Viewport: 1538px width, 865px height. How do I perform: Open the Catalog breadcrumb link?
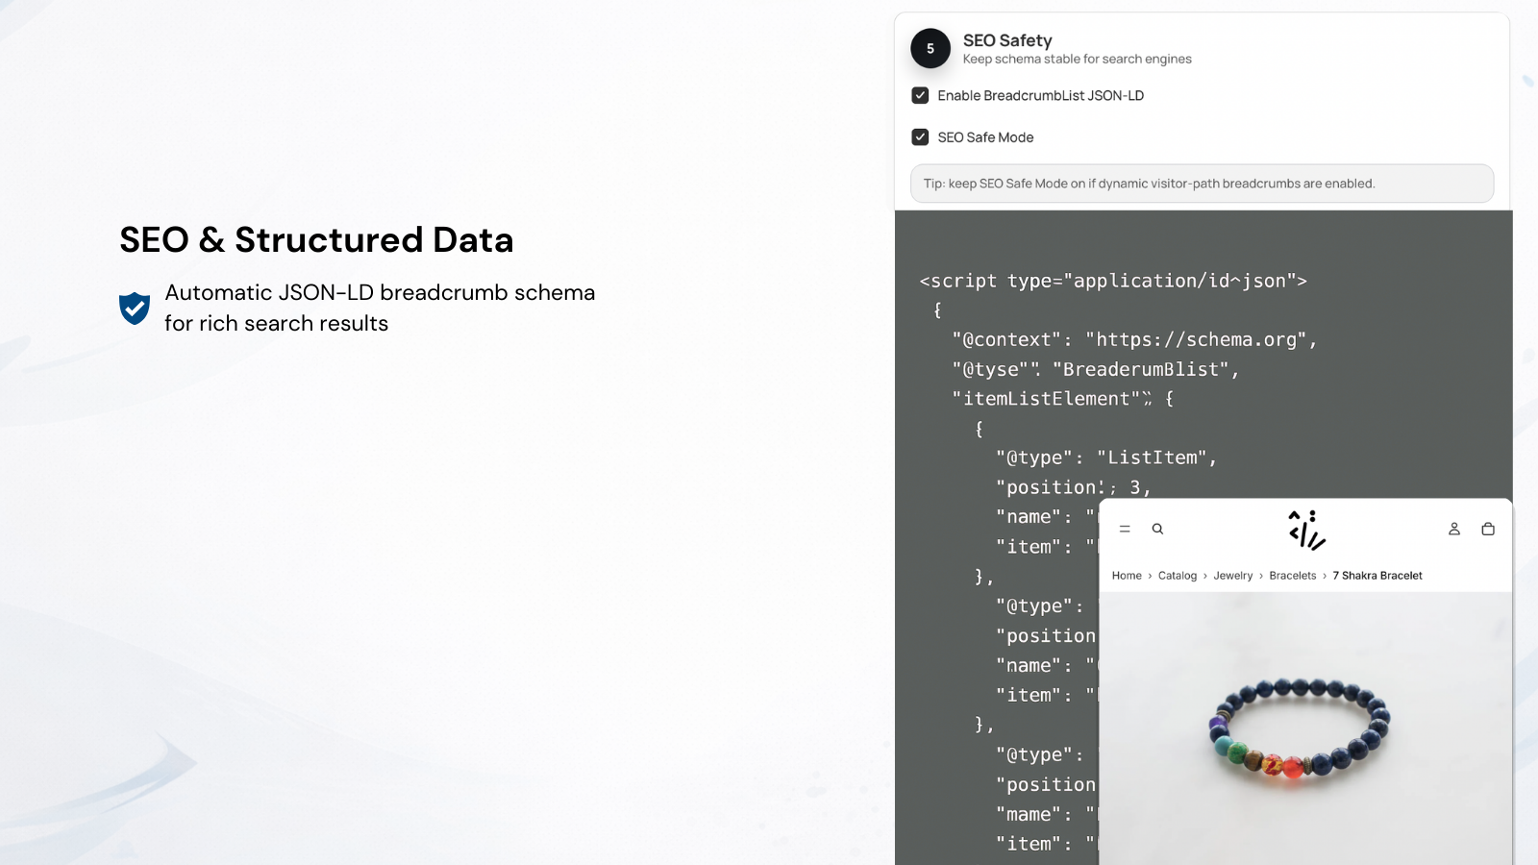pyautogui.click(x=1178, y=575)
